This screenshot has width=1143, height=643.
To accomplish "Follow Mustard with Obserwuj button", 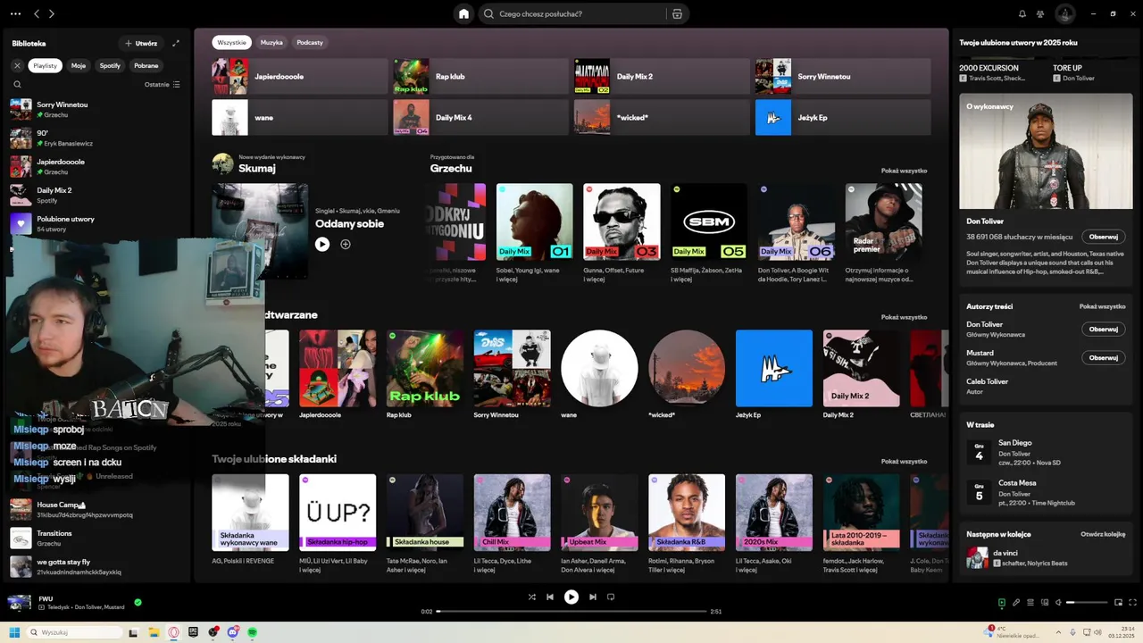I will [1104, 357].
